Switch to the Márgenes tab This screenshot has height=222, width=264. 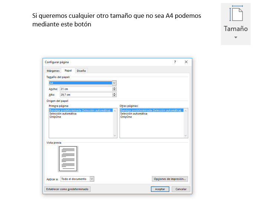53,71
